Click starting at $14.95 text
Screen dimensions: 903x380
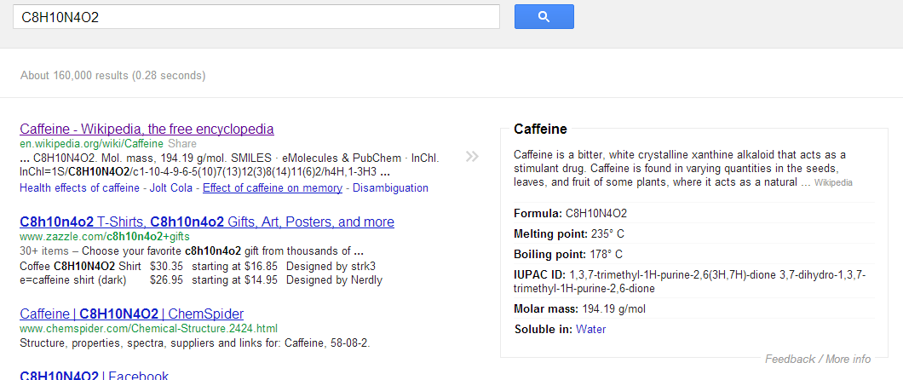pos(235,280)
